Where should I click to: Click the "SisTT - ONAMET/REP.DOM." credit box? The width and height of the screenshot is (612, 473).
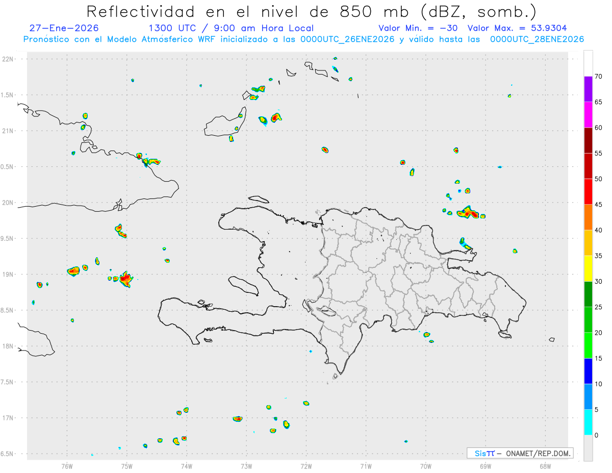click(520, 453)
